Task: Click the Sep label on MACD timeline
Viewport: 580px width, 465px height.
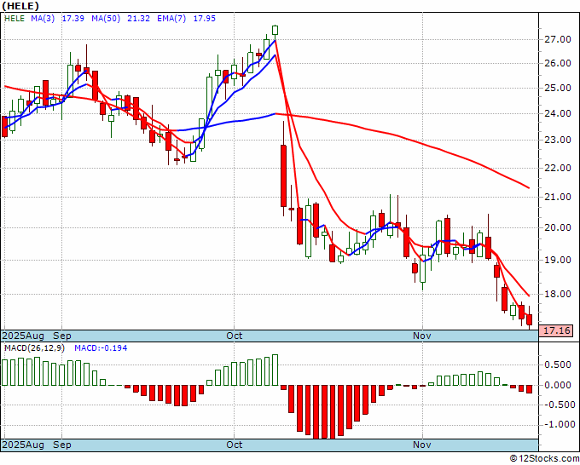Action: [x=61, y=445]
